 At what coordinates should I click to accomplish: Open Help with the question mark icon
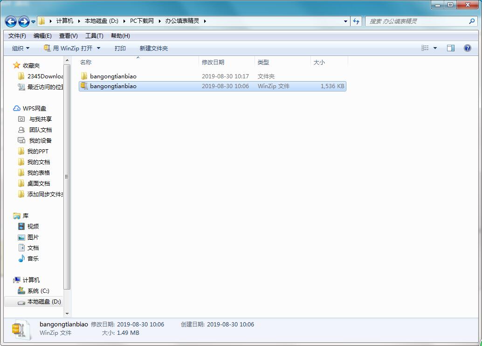[x=467, y=48]
